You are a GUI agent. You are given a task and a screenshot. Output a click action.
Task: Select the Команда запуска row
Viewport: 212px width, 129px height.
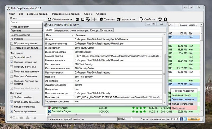(103, 56)
